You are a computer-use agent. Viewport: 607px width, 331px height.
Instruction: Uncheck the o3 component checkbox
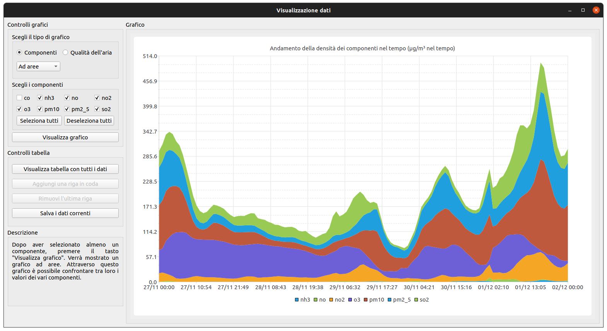click(19, 109)
